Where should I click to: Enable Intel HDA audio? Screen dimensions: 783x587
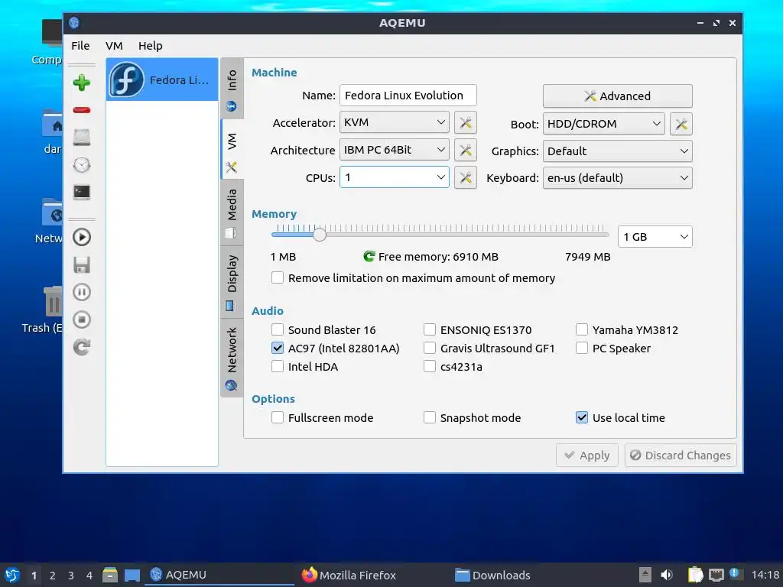[277, 366]
